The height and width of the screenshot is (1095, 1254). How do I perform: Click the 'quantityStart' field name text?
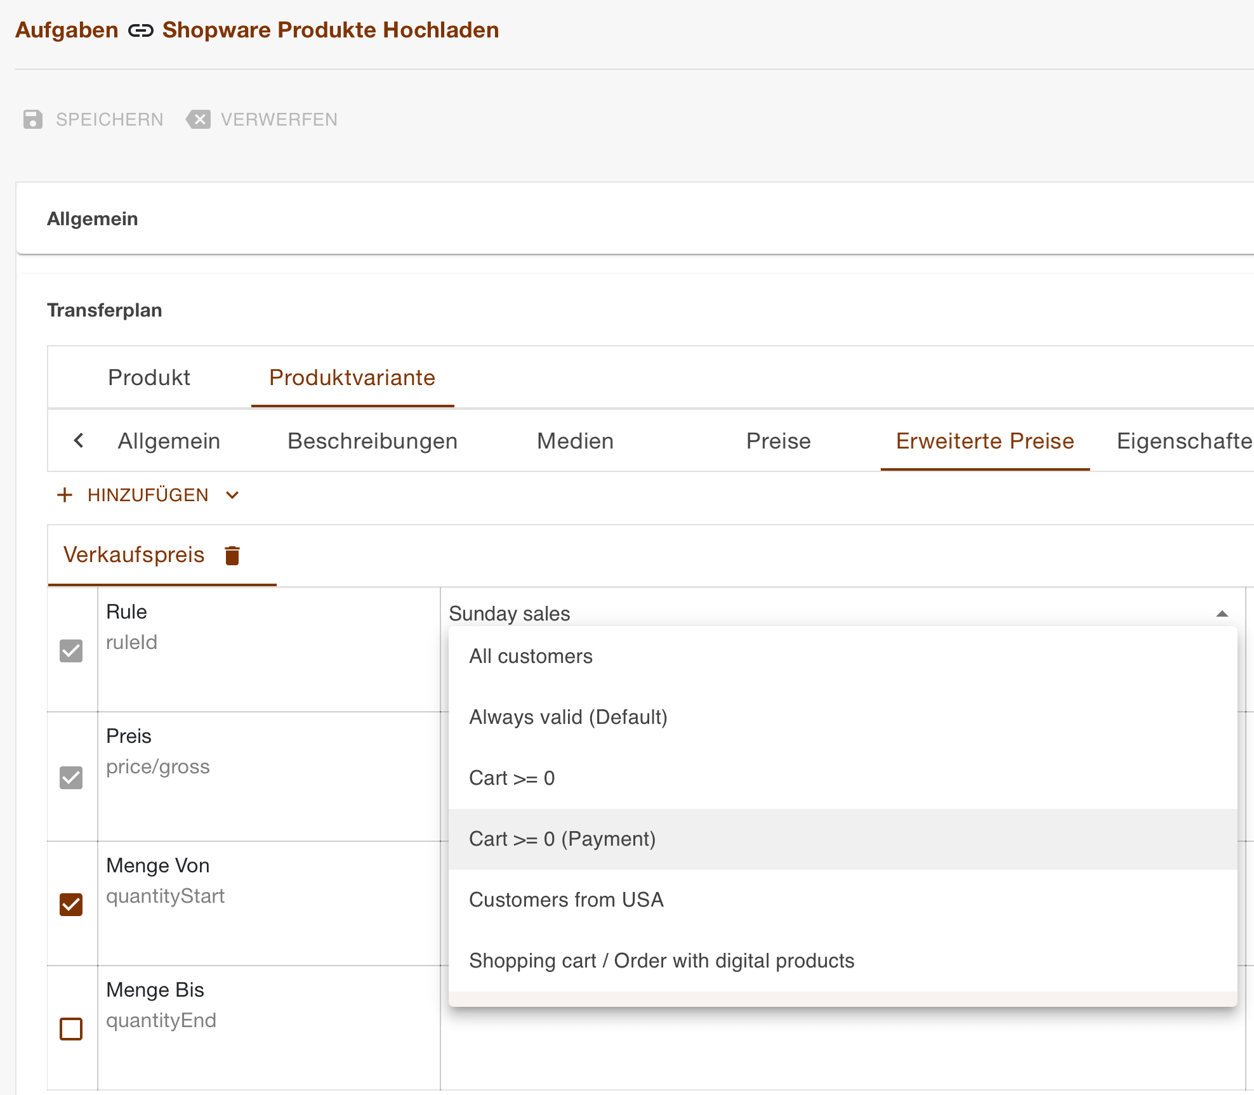point(166,896)
